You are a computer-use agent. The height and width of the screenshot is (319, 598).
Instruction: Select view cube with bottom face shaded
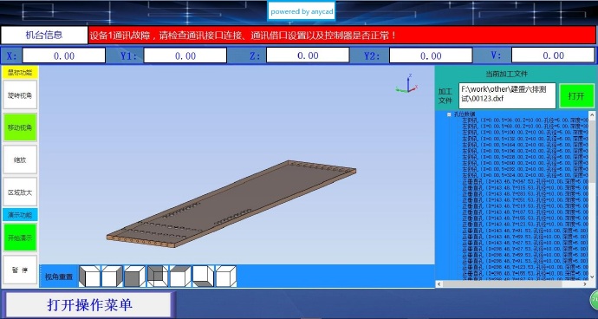coord(204,277)
